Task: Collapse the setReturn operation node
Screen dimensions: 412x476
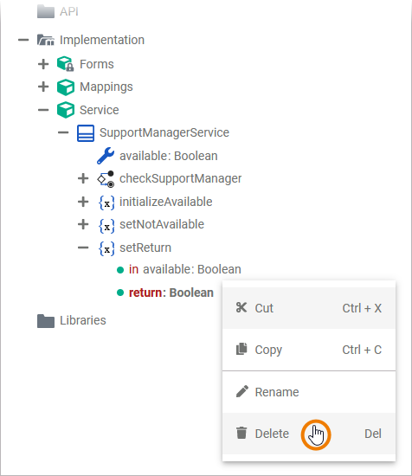Action: point(83,248)
